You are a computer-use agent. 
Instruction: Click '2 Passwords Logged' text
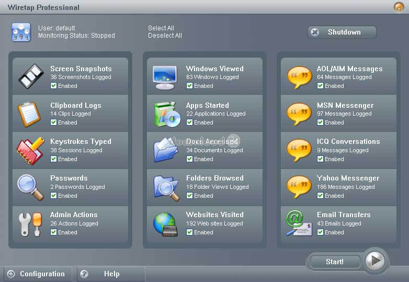pos(77,187)
